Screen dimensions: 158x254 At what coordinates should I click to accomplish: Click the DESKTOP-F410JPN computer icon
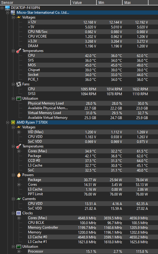7,8
